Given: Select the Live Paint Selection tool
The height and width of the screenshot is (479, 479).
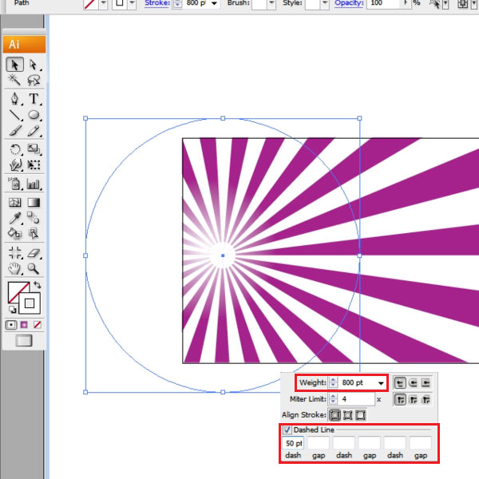Looking at the screenshot, I should pyautogui.click(x=34, y=233).
